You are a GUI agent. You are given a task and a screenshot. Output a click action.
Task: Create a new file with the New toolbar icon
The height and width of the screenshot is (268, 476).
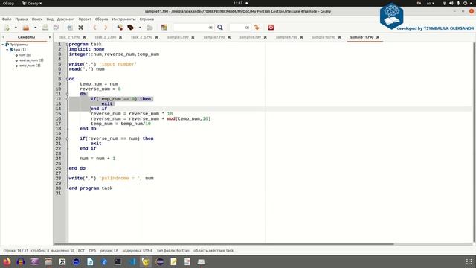click(7, 28)
